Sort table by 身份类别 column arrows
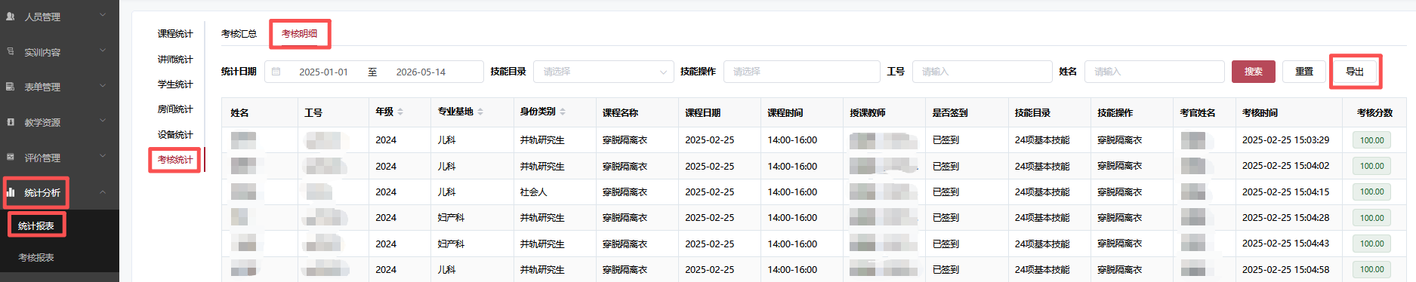1416x282 pixels. coord(563,112)
